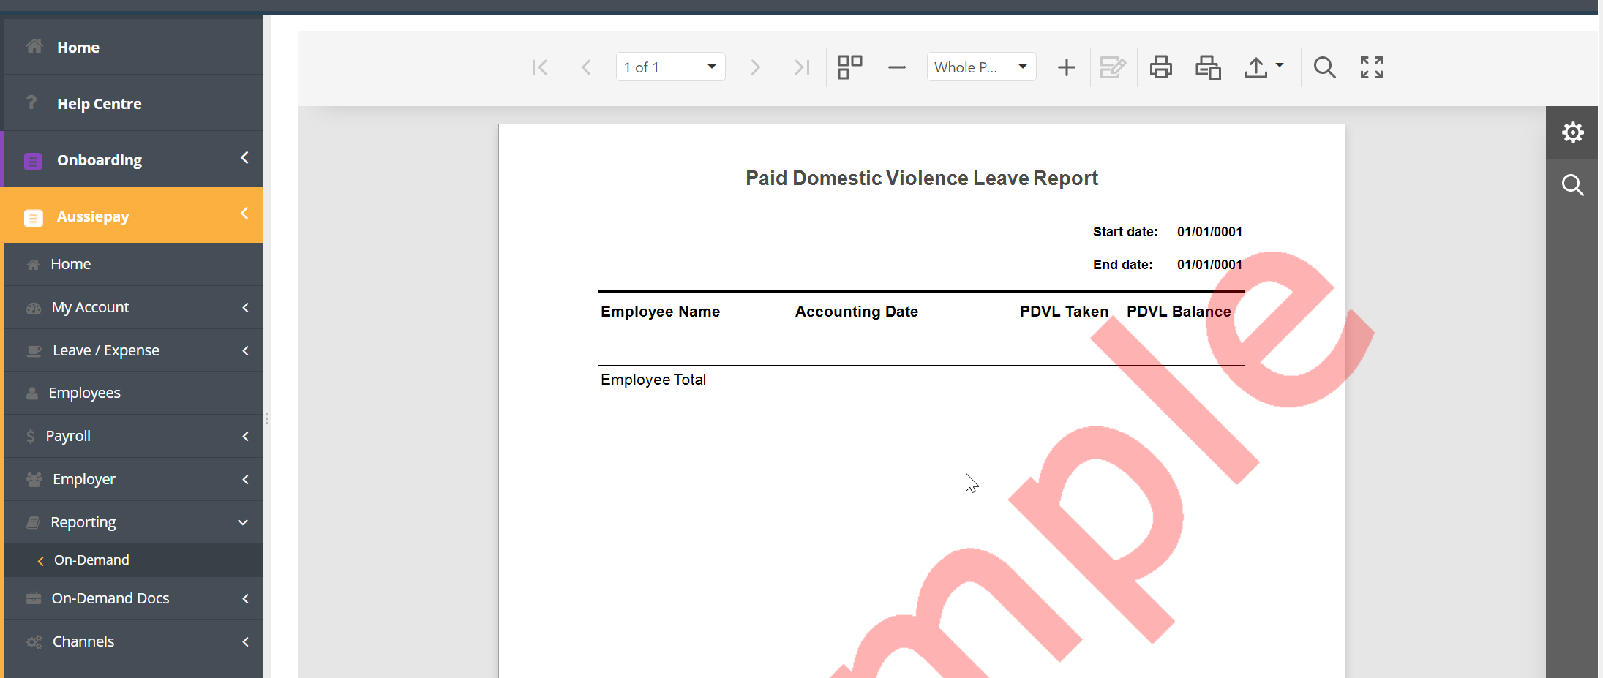Click the Employee Name column header
This screenshot has width=1603, height=678.
660,312
